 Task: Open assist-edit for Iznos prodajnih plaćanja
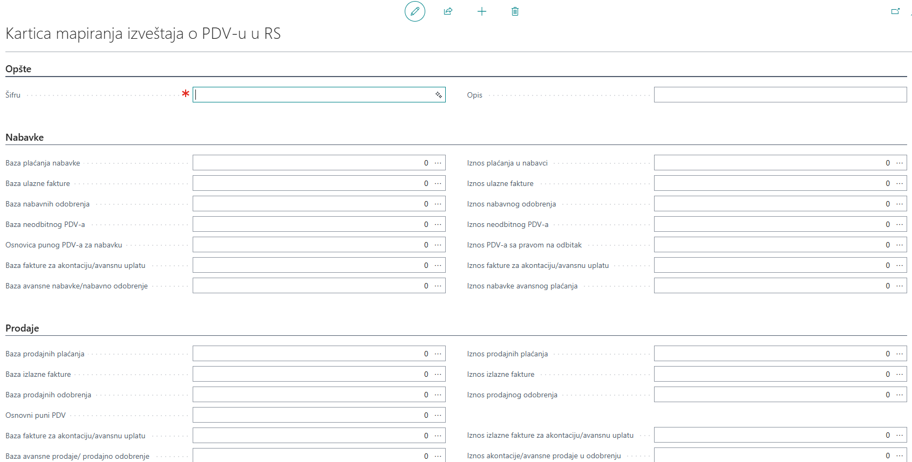[x=899, y=354]
